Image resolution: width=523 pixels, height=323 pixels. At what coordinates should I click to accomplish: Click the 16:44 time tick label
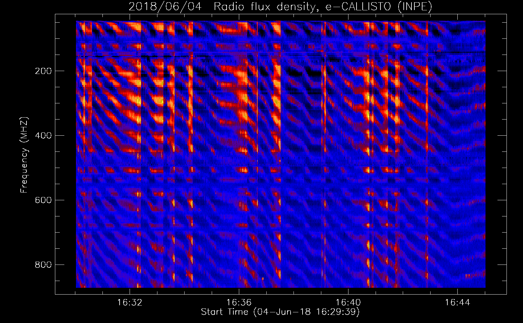[x=457, y=303]
